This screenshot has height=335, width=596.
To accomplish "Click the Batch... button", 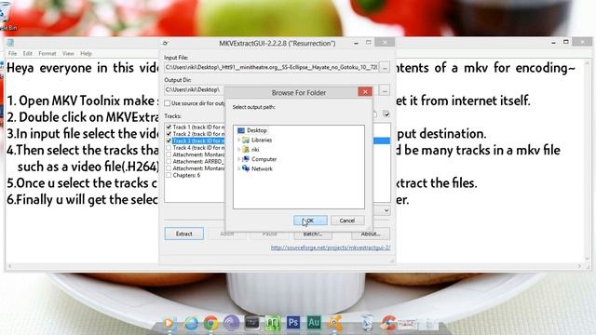I will [313, 234].
